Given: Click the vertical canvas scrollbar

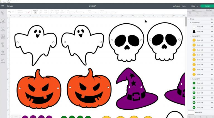Looking at the screenshot, I should point(186,22).
